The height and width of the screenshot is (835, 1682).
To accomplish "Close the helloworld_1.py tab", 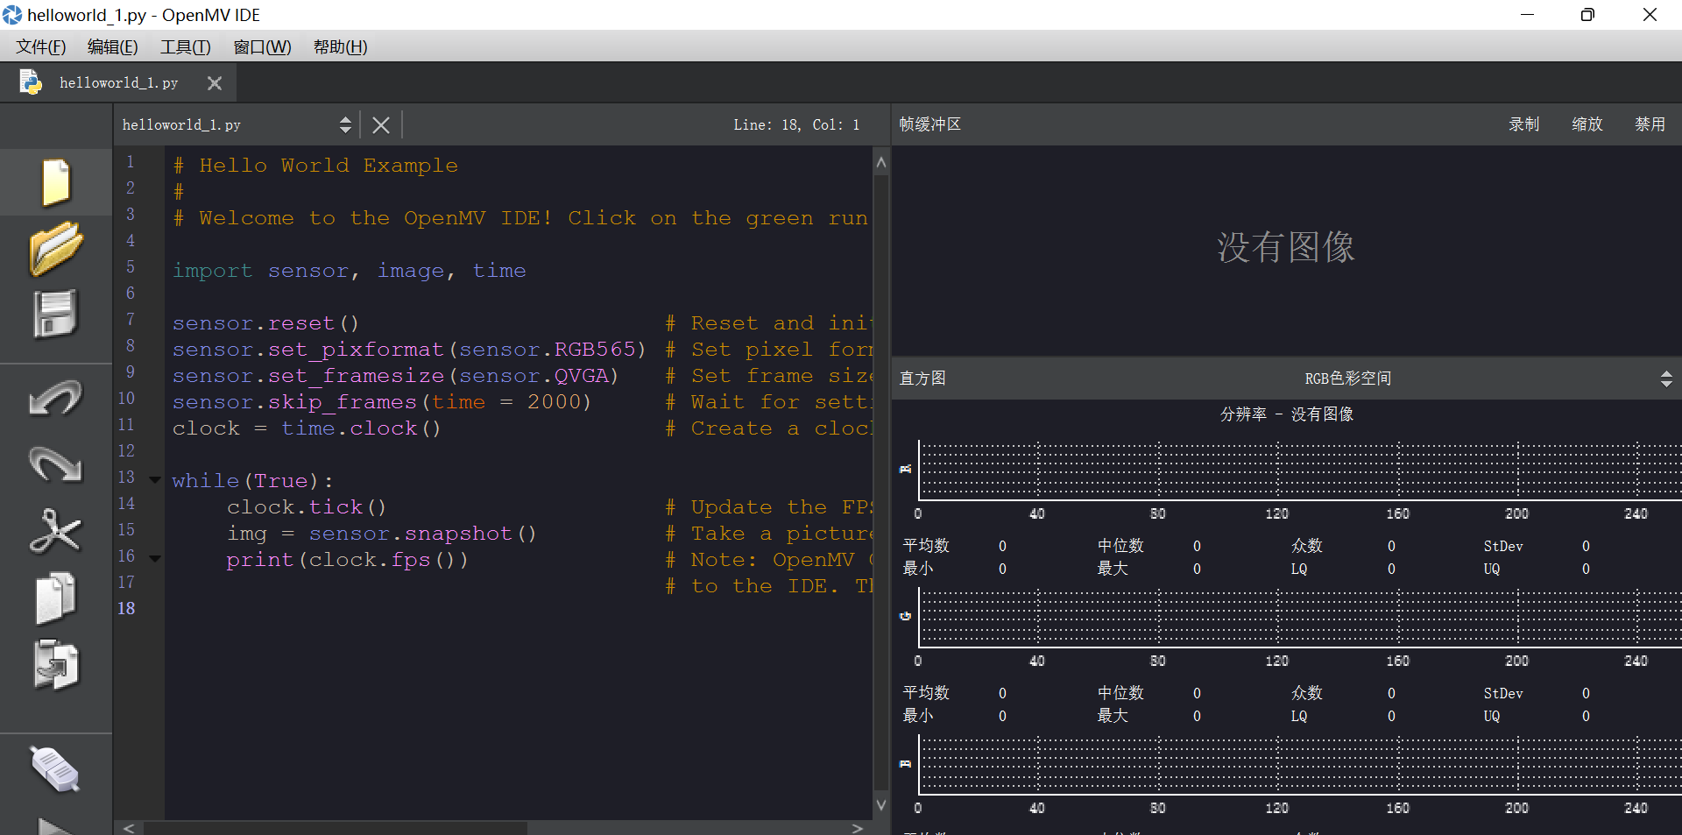I will click(215, 83).
